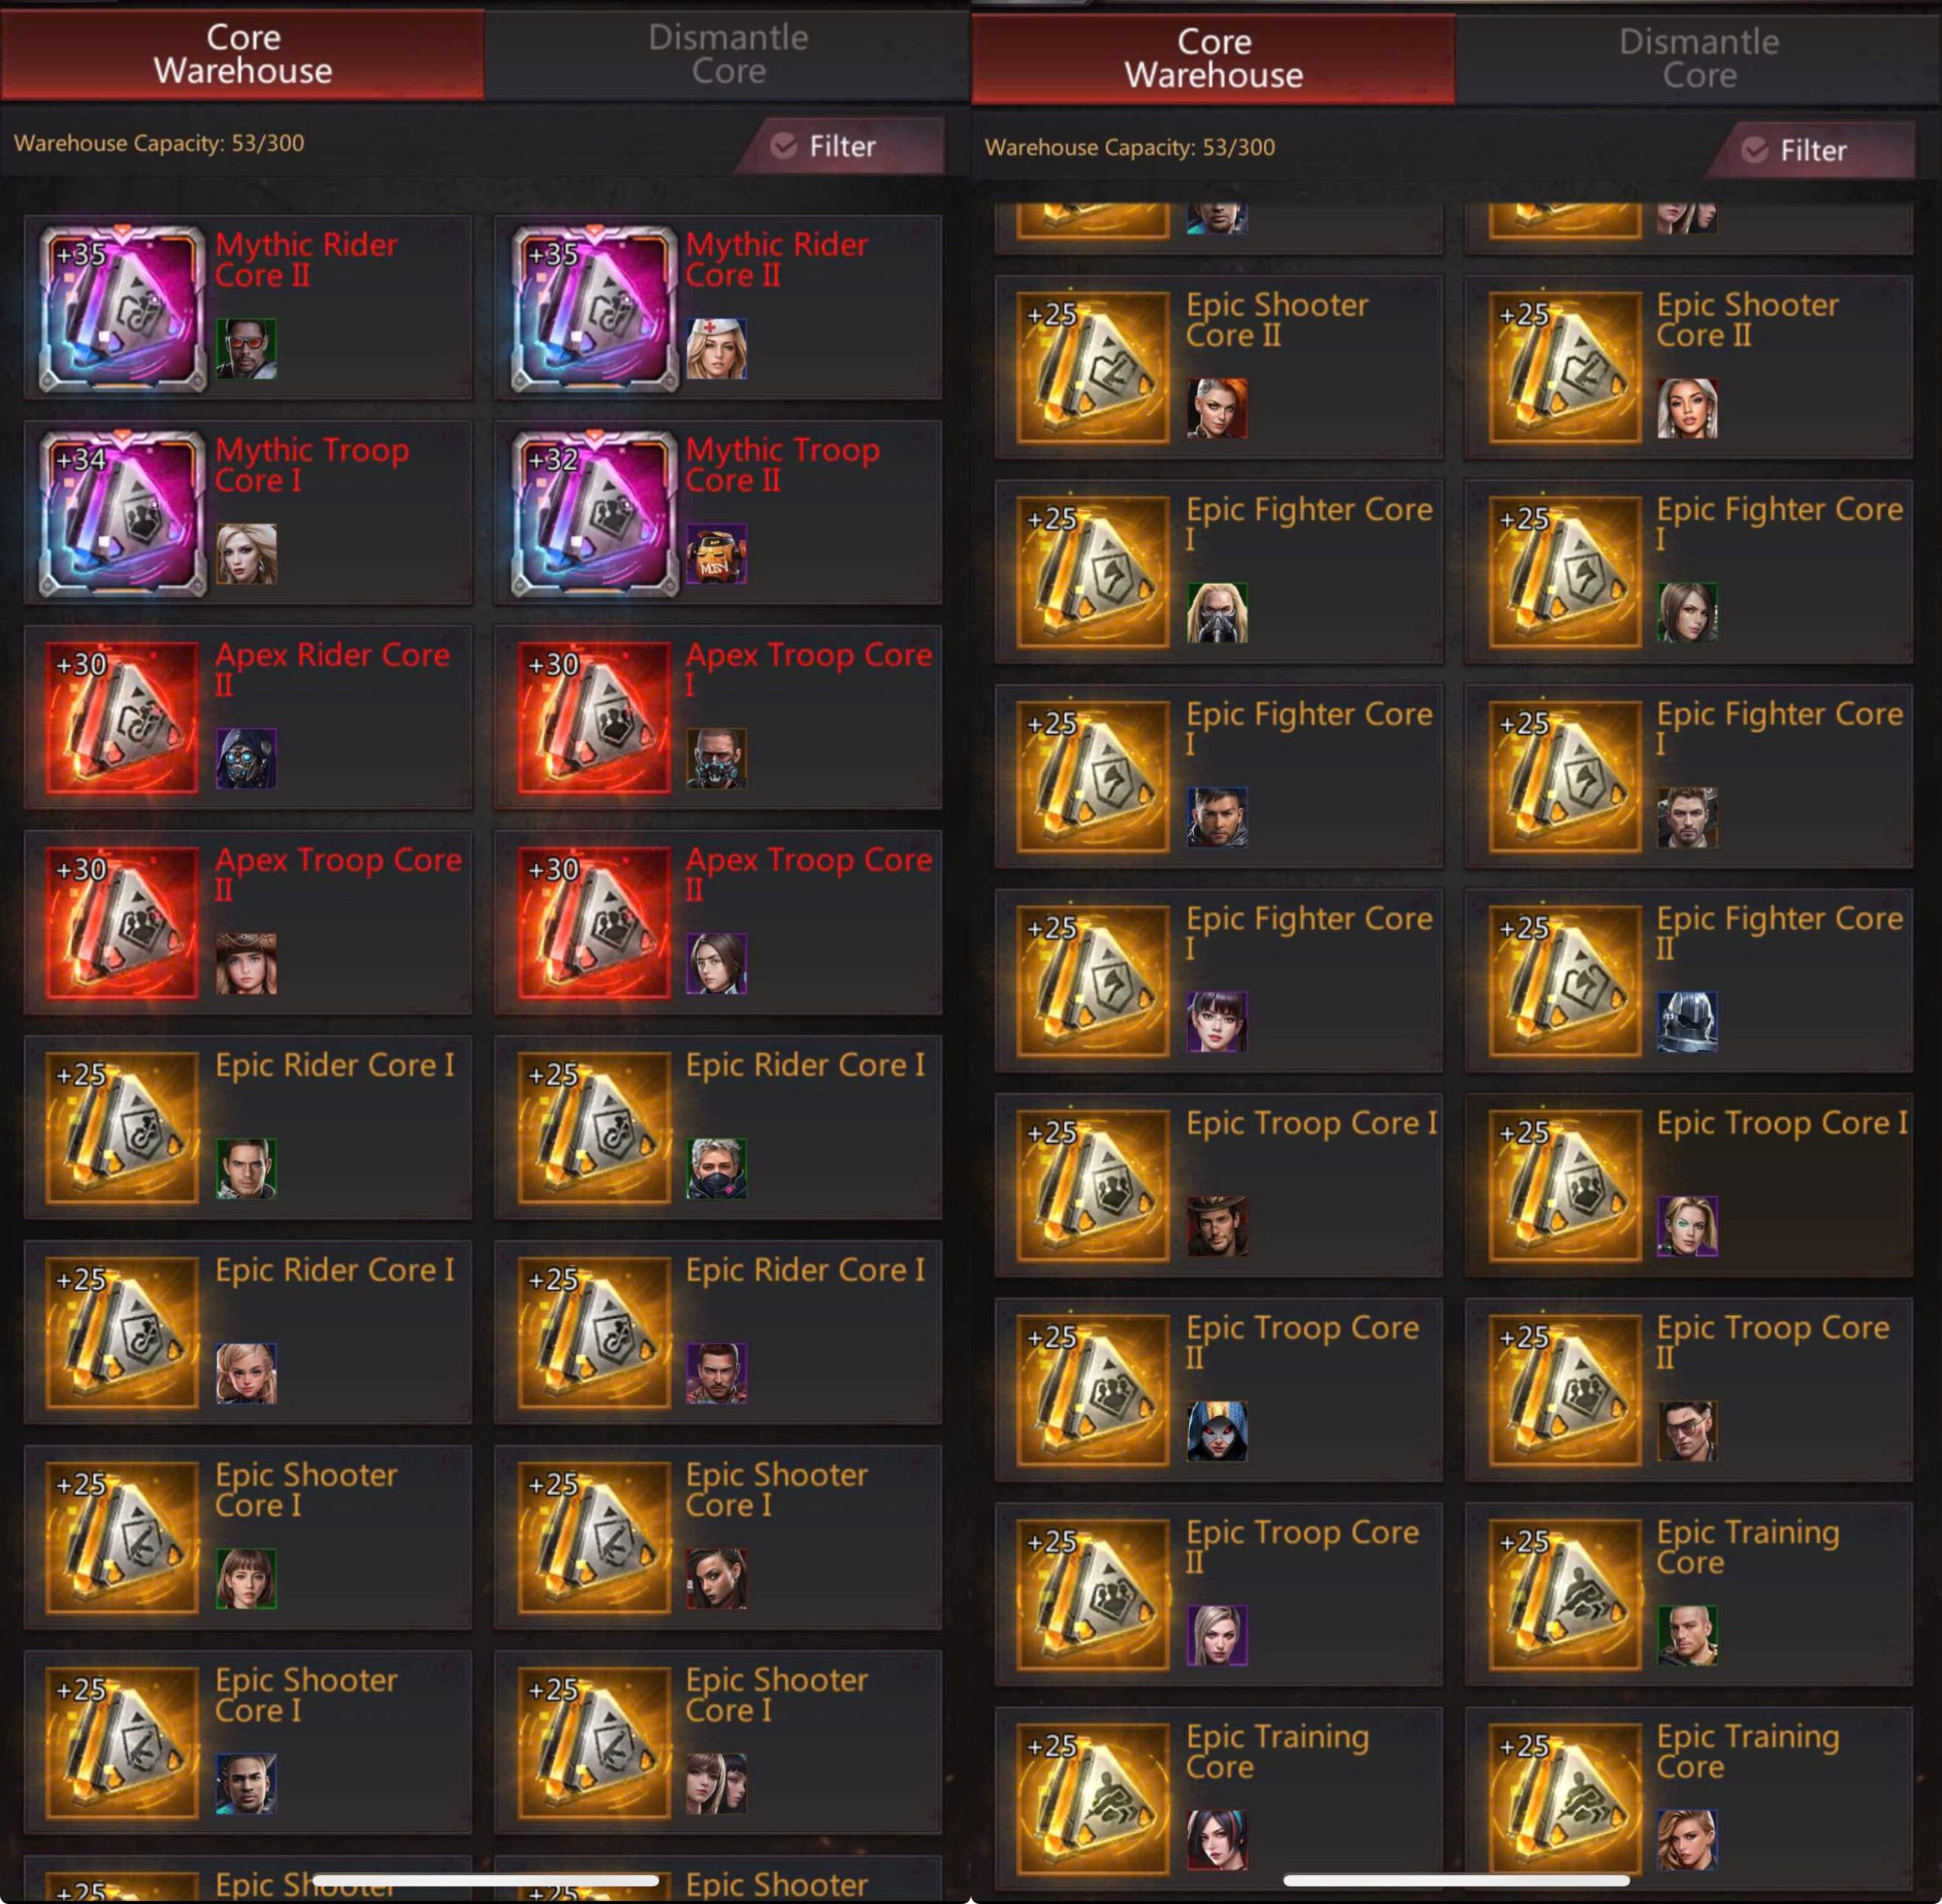The image size is (1942, 1904).
Task: Click nurse hero portrait on Mythic Rider Core
Action: 716,348
